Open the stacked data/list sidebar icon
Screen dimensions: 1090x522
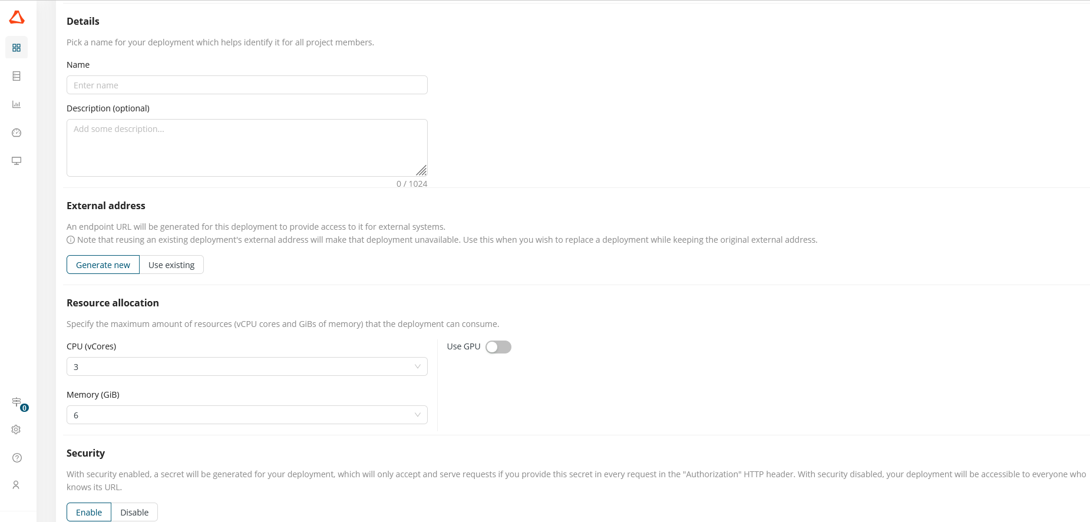(x=16, y=76)
